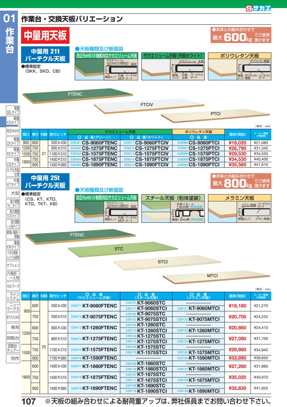
Task: Click the list price ¥41,920
Action: (x=261, y=388)
